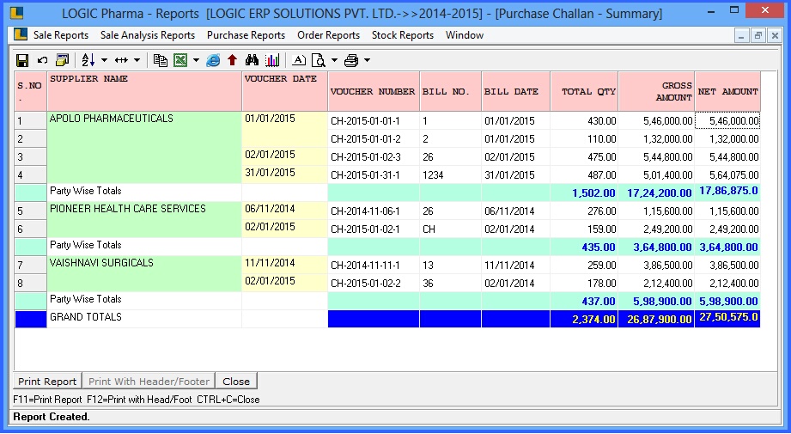Restore the inner report window

[x=758, y=36]
